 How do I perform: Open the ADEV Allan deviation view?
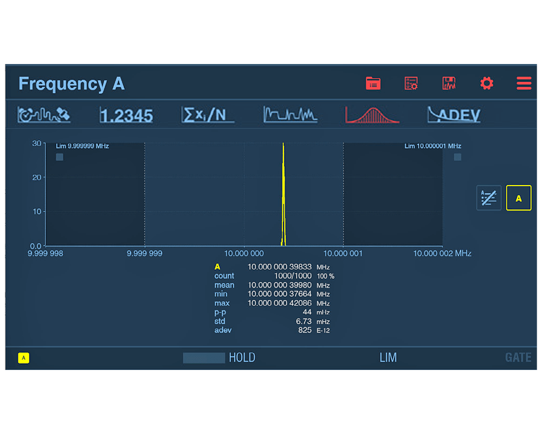click(x=454, y=114)
